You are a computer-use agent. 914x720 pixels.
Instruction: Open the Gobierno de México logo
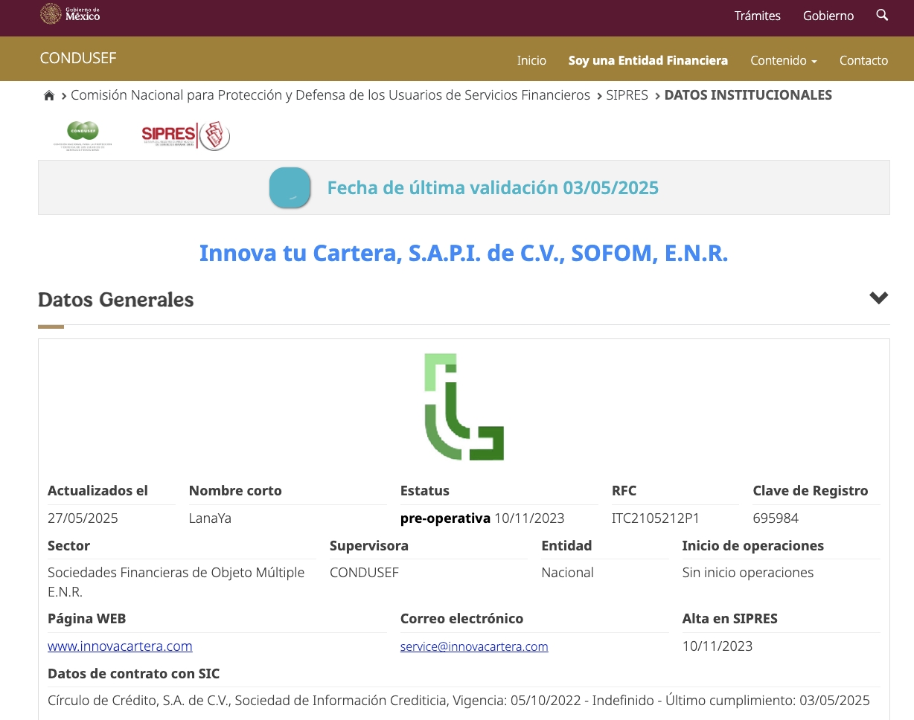pos(70,13)
